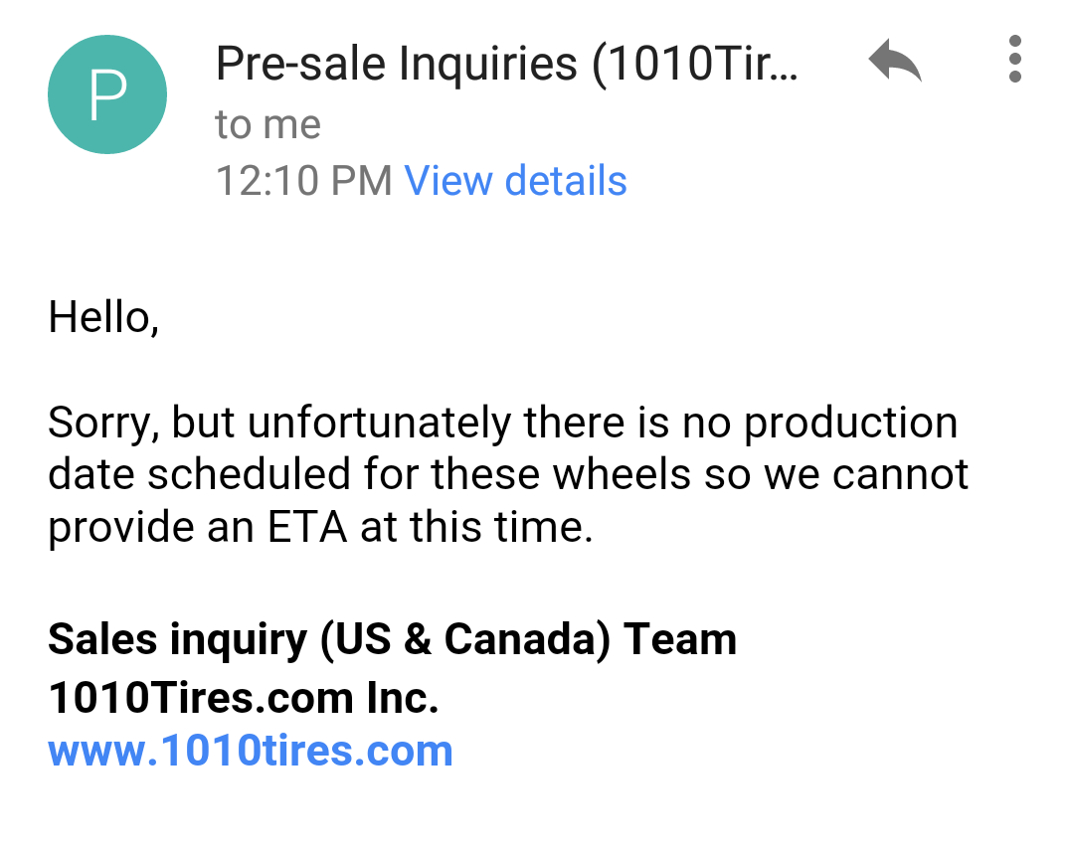Click the word "Canada" in the signature
This screenshot has width=1068, height=850.
[x=526, y=639]
